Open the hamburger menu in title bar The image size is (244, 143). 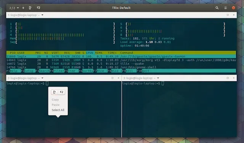[x=225, y=8]
